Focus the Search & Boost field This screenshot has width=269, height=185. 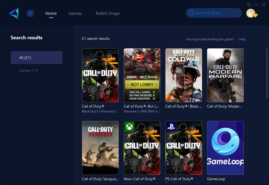point(214,13)
